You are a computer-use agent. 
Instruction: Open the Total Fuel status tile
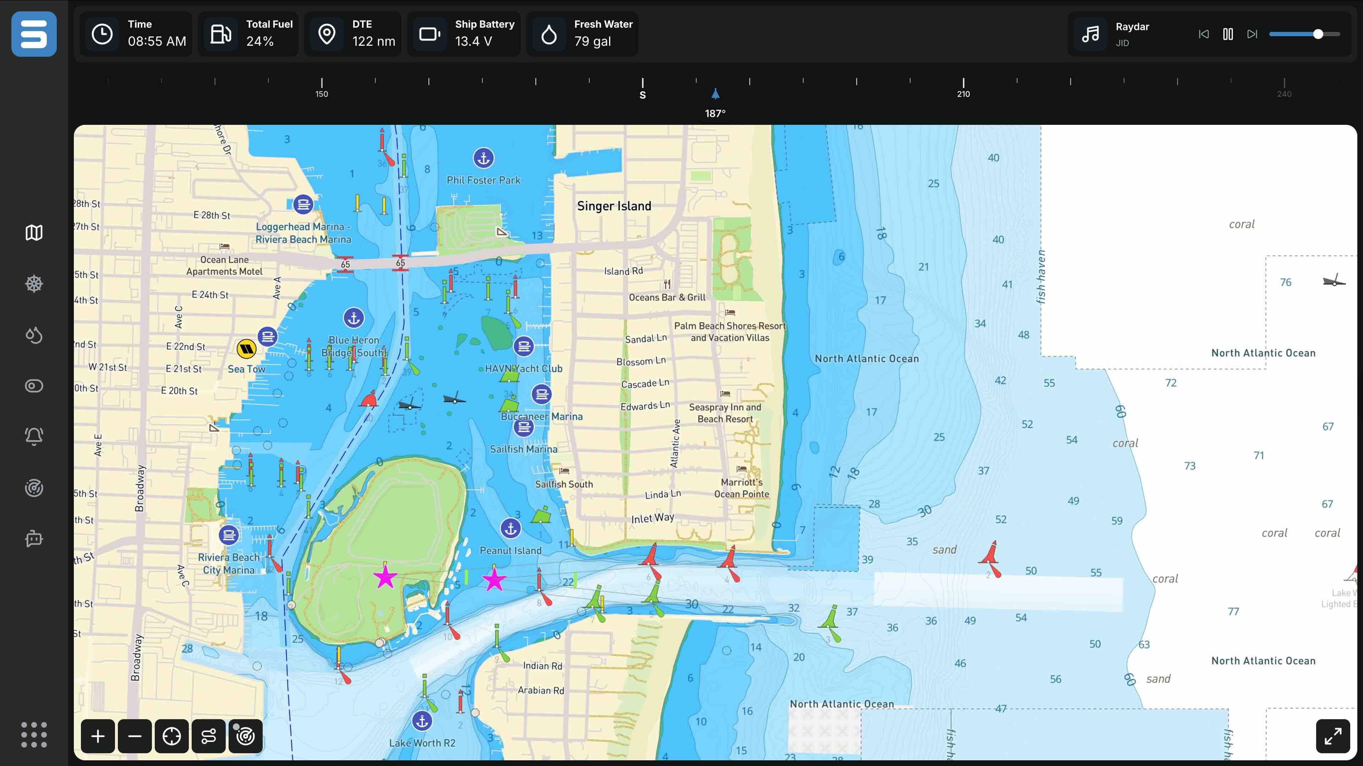(249, 34)
